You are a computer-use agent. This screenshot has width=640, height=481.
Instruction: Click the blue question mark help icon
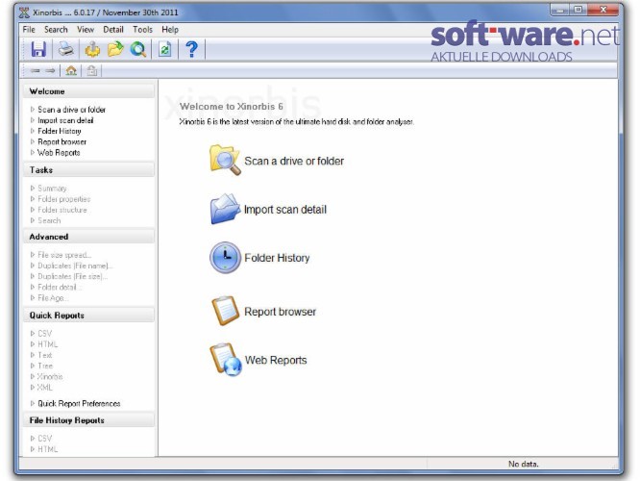pyautogui.click(x=191, y=49)
